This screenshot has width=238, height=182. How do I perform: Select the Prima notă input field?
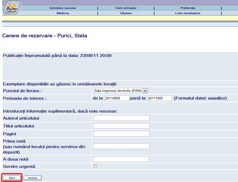point(121,146)
